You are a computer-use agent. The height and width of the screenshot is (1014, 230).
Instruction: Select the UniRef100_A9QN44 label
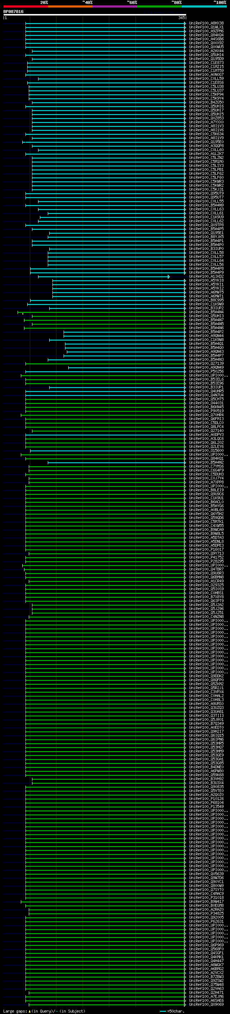click(206, 336)
